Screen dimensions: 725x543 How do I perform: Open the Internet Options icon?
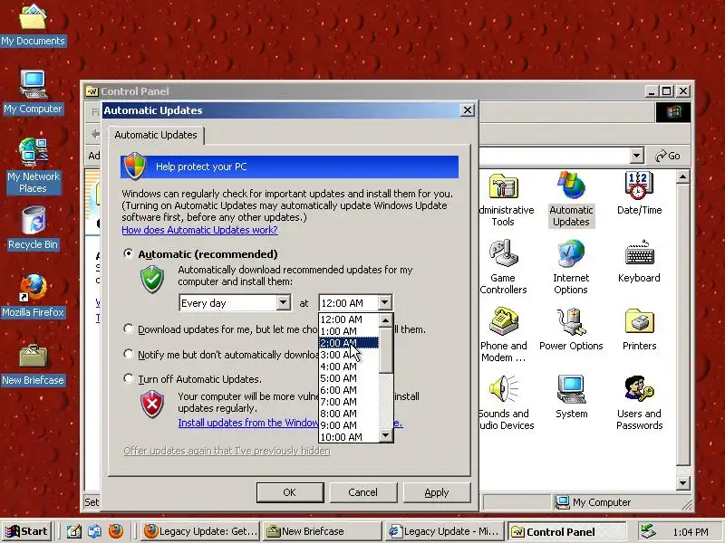coord(571,267)
